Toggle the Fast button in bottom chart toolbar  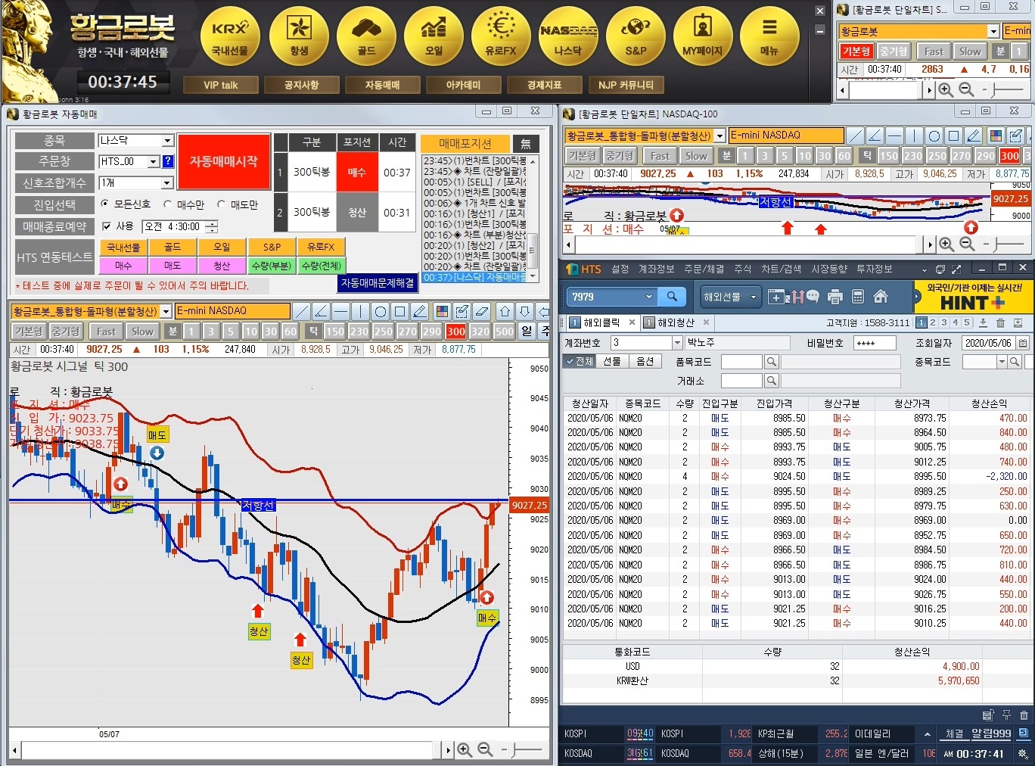click(106, 332)
